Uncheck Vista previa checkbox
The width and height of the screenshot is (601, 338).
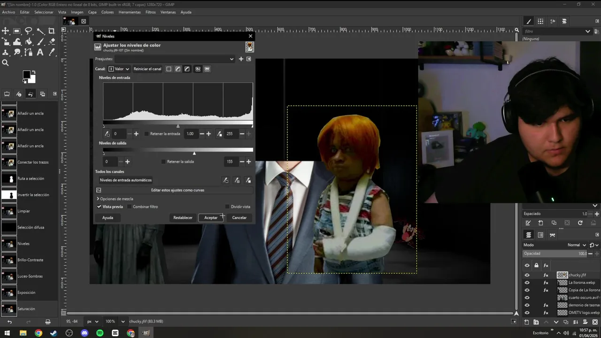(99, 207)
